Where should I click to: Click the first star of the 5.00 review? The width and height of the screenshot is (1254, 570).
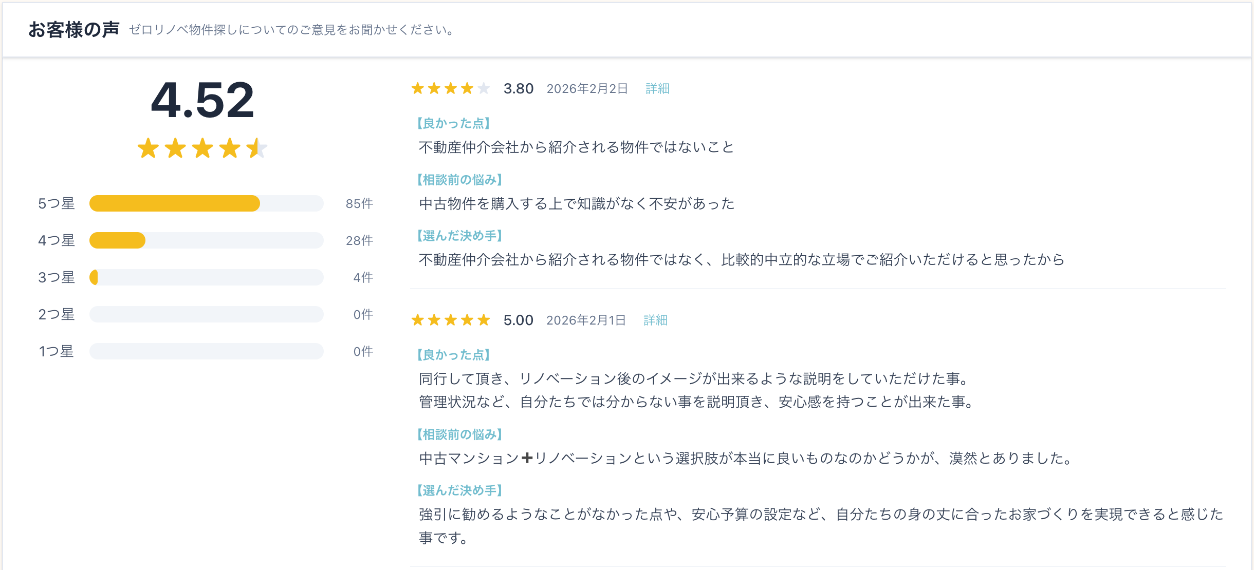tap(418, 320)
